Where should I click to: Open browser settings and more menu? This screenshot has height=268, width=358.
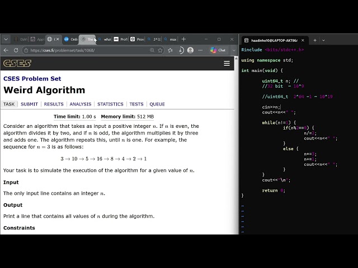pos(200,50)
